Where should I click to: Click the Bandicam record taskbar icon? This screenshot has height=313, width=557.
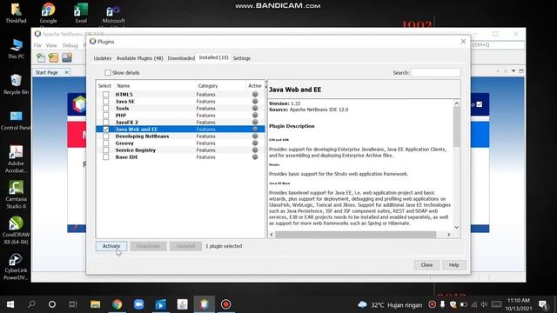point(225,304)
